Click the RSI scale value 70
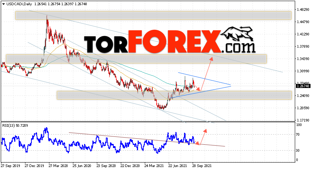This screenshot has height=170, width=312. [298, 135]
